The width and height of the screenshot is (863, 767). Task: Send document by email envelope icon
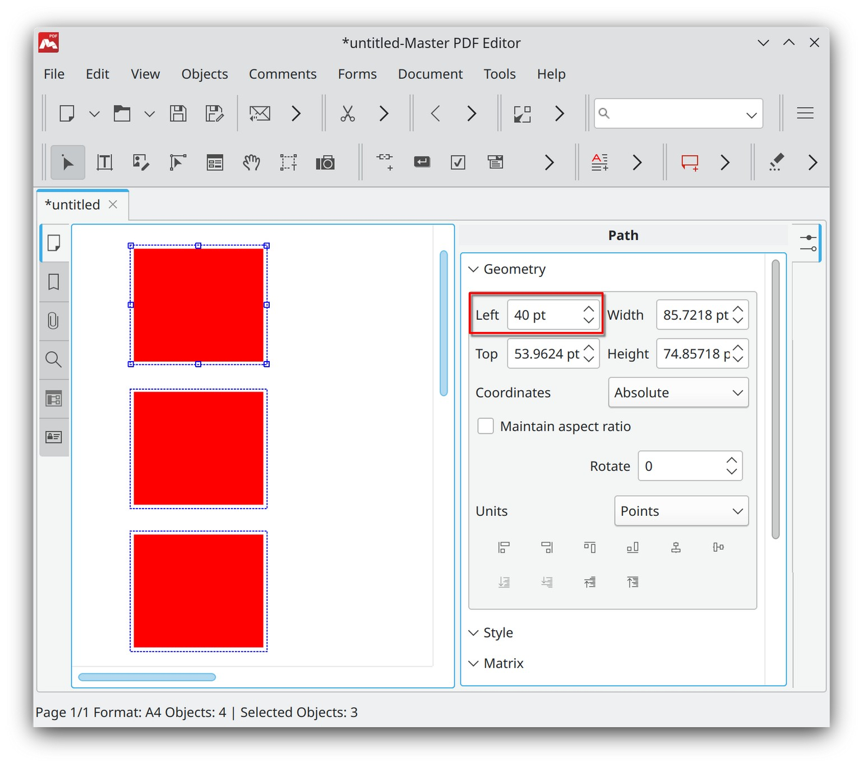[x=260, y=113]
